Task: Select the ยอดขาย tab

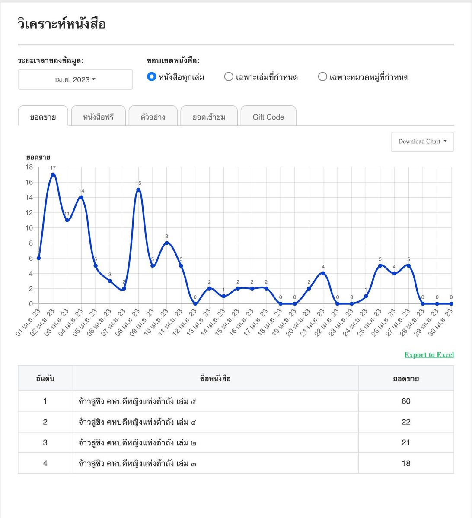Action: [43, 117]
